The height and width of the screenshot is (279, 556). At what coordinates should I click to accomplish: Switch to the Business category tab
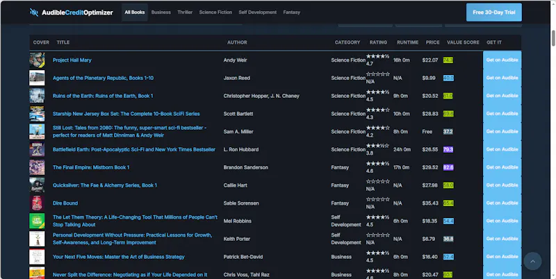(161, 12)
